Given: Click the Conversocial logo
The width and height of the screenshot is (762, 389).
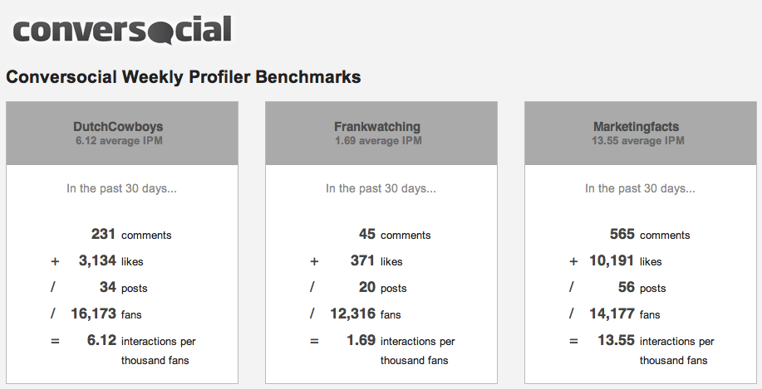Looking at the screenshot, I should coord(121,31).
